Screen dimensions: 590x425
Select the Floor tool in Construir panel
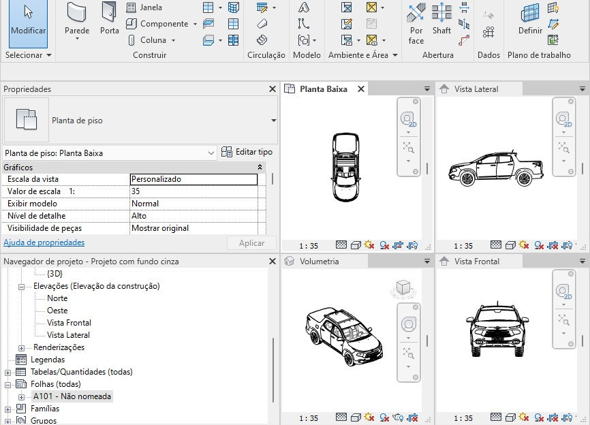point(208,40)
